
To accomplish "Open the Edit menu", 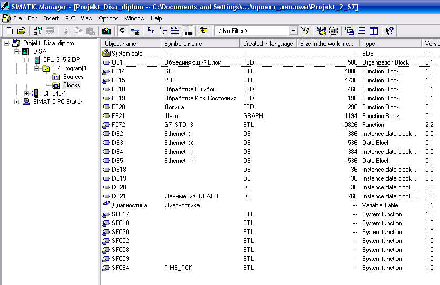I will [33, 18].
